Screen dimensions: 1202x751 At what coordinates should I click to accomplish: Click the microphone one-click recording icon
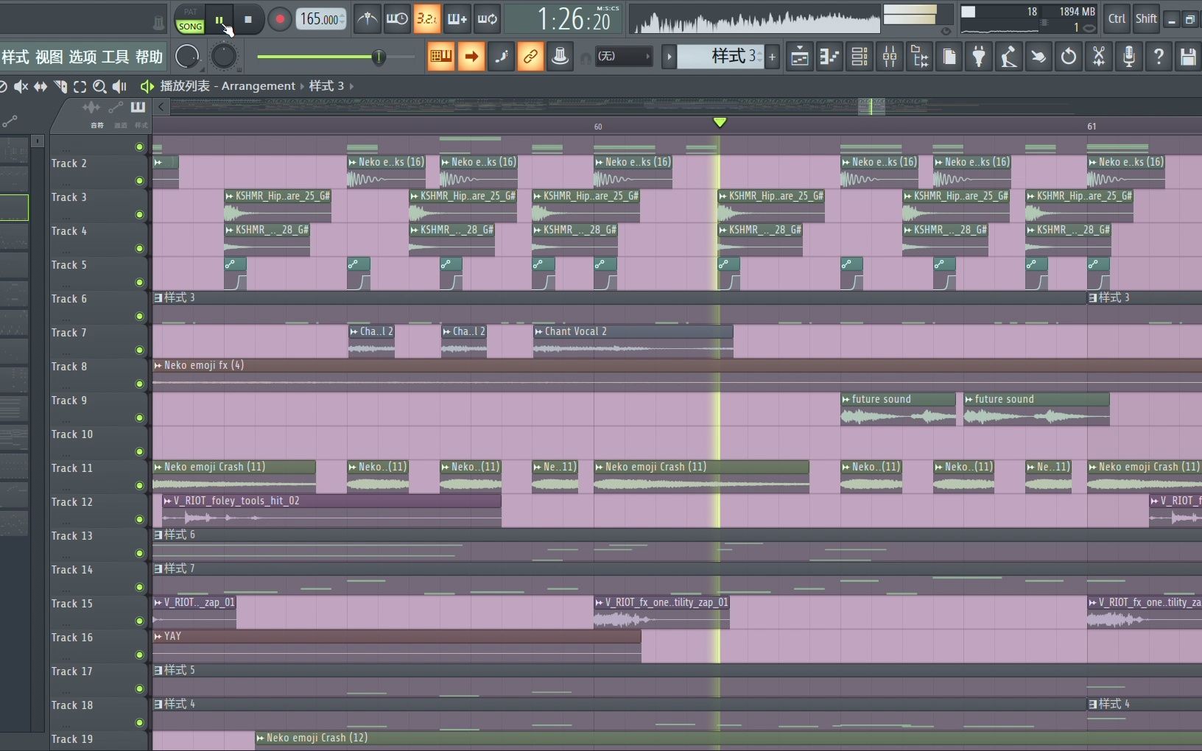pos(1128,57)
